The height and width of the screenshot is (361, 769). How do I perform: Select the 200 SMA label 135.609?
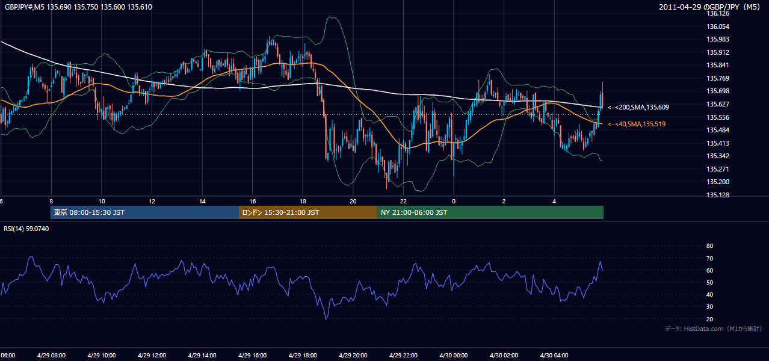pyautogui.click(x=638, y=107)
